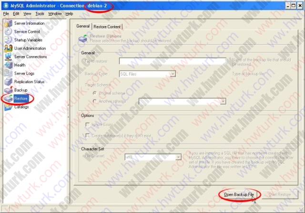The image size is (305, 213).
Task: Select the Backup label in sidebar
Action: 21,90
